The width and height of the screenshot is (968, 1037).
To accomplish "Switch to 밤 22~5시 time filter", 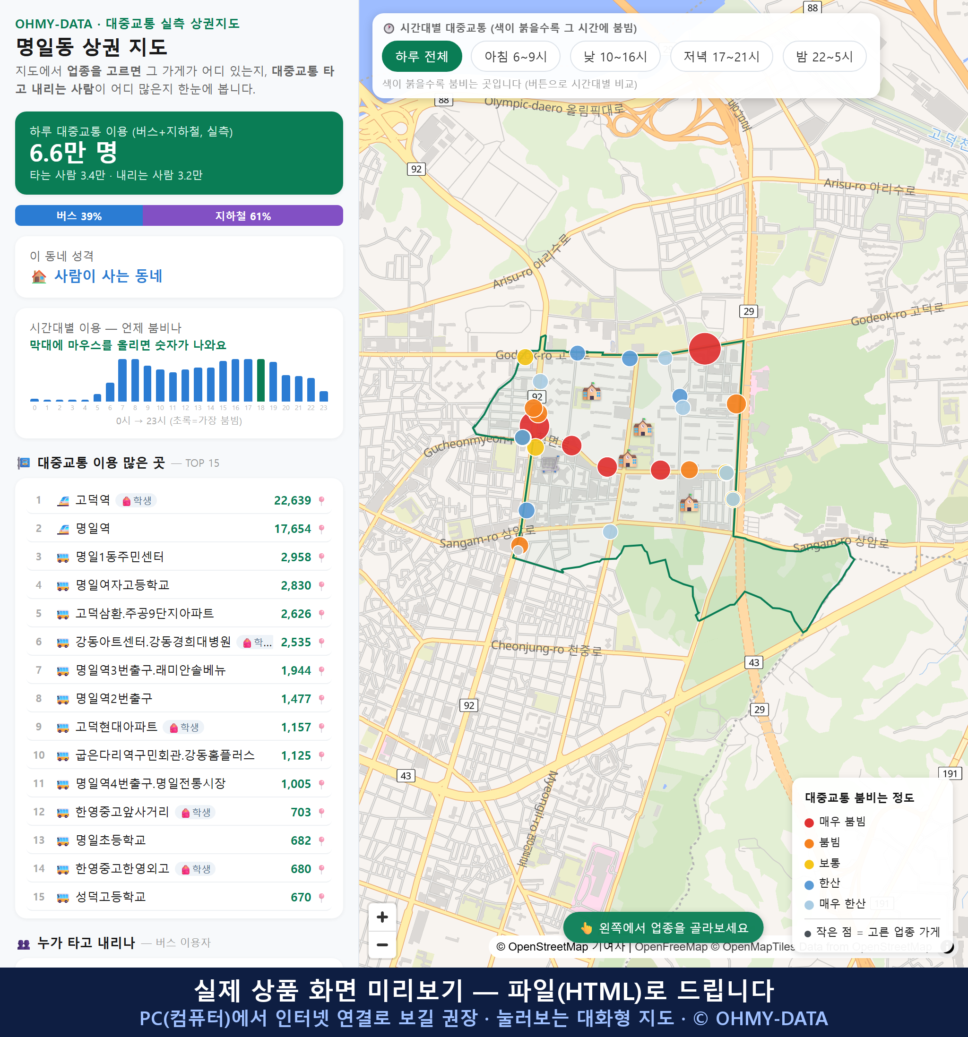I will click(x=824, y=56).
